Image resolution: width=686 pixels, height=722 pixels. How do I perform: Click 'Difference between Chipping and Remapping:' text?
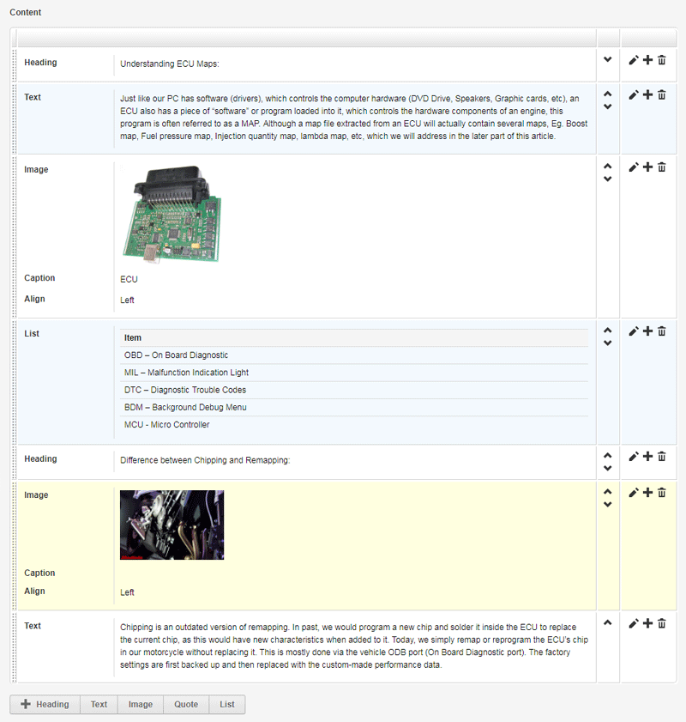[205, 460]
